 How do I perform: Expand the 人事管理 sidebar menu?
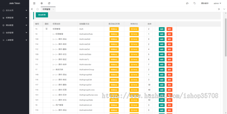click(x=14, y=40)
